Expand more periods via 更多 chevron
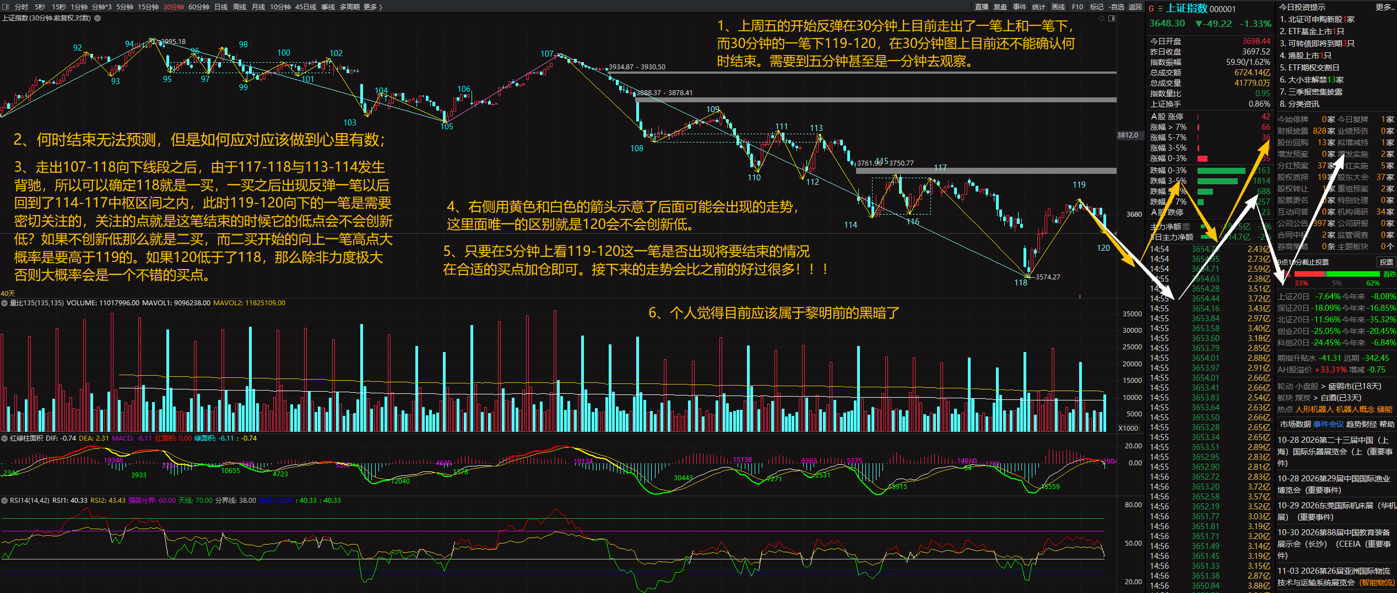 pyautogui.click(x=373, y=7)
